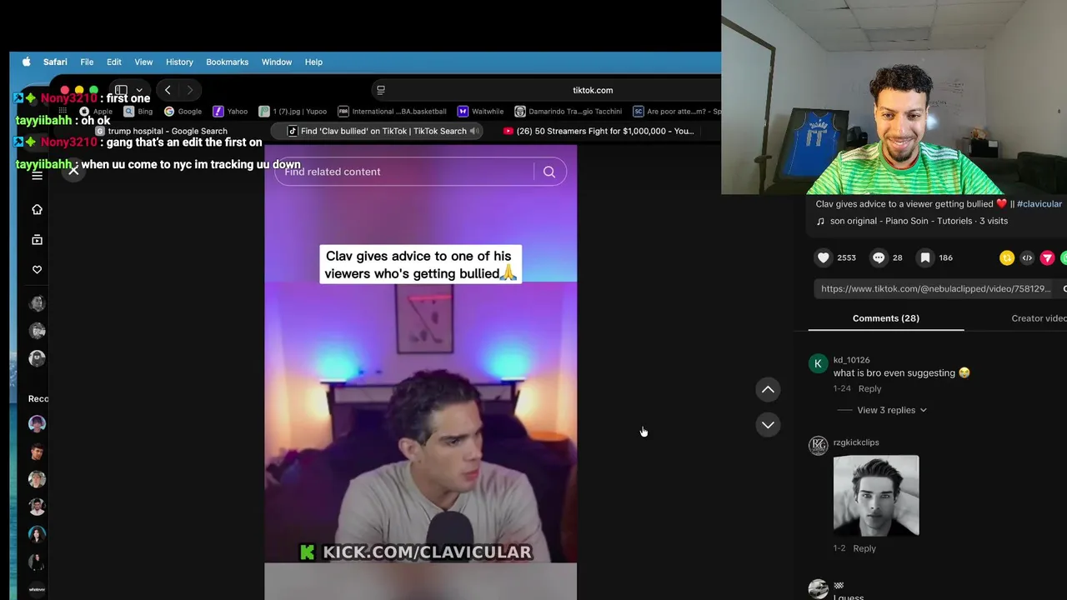Open the rzgkickclips comment image
This screenshot has height=600, width=1067.
[876, 495]
